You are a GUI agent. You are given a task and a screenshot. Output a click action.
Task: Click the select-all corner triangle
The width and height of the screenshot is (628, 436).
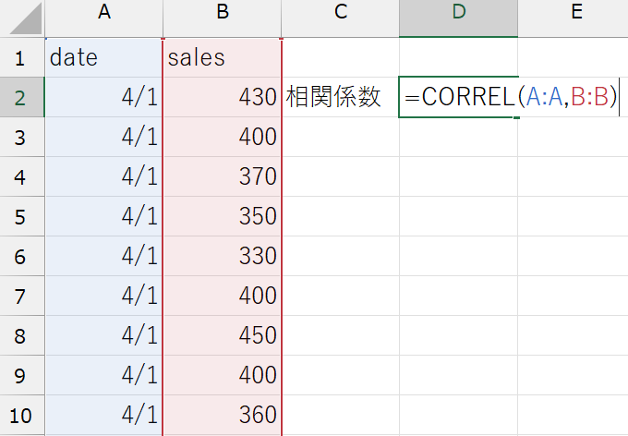click(x=22, y=18)
